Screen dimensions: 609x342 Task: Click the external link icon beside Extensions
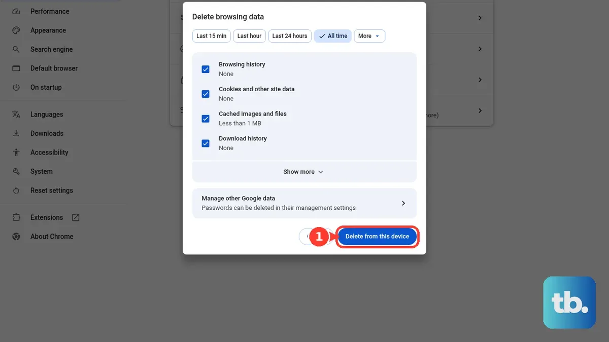click(x=76, y=217)
